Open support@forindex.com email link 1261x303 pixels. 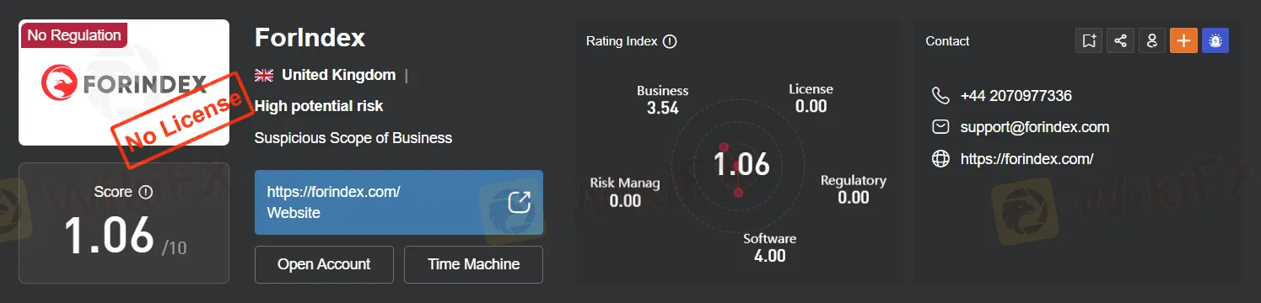point(1035,128)
